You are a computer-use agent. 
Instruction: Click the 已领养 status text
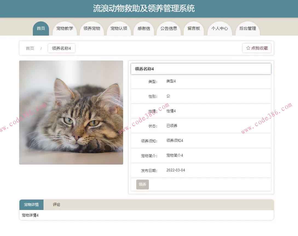pos(171,126)
